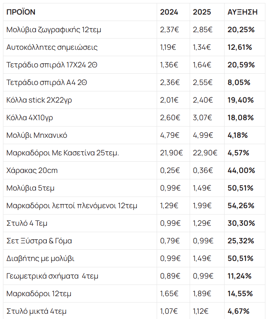Click the 2024 column header

[169, 12]
